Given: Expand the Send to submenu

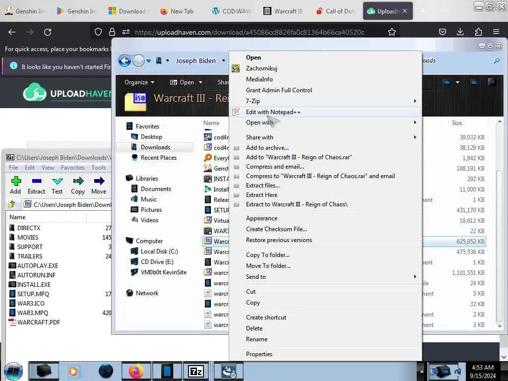Looking at the screenshot, I should coord(325,277).
